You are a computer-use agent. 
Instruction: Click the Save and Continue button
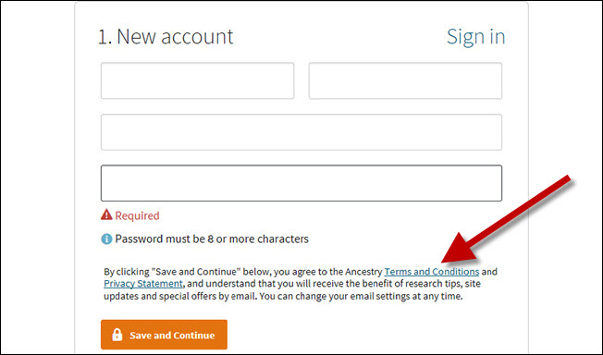click(x=164, y=335)
